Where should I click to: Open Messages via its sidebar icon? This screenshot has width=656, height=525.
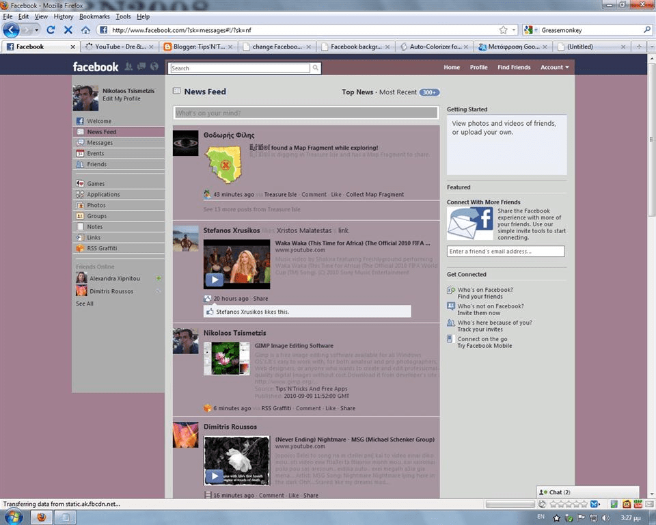point(81,142)
